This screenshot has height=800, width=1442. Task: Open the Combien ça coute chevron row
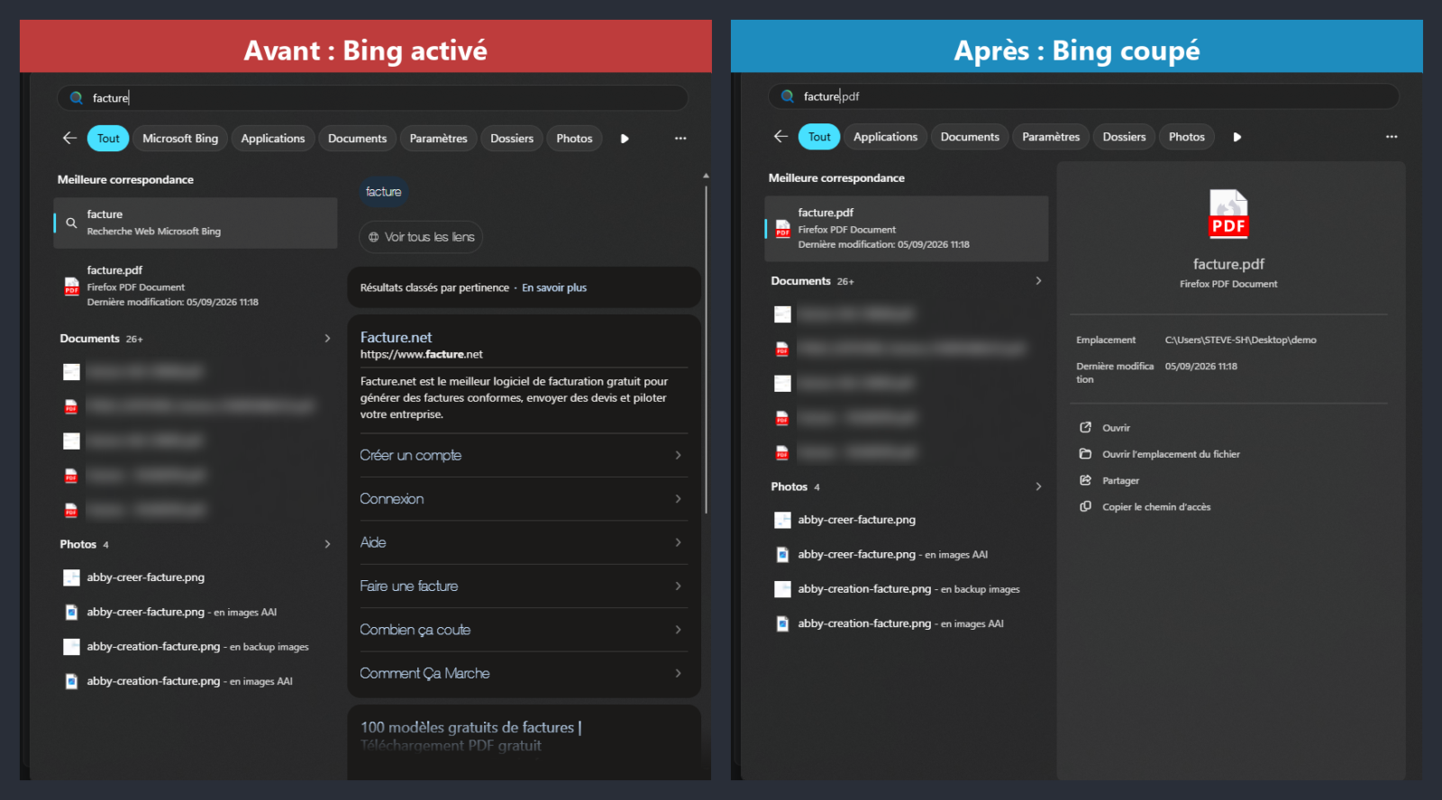(524, 630)
